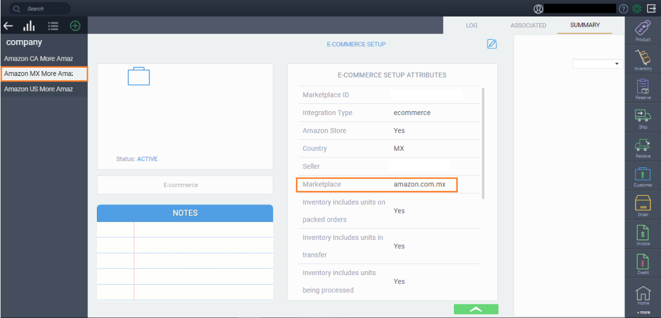The image size is (661, 318).
Task: Click E-COMMERCE SETUP ATTRIBUTES heading
Action: (x=392, y=75)
